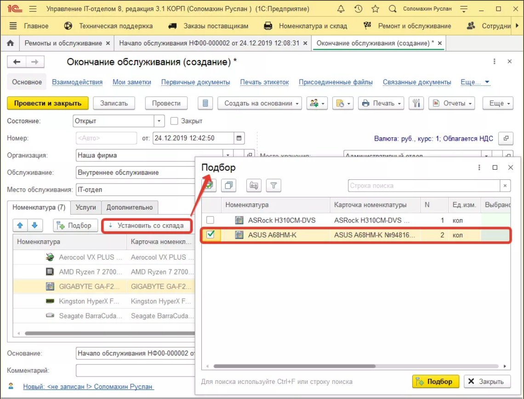The width and height of the screenshot is (524, 399).
Task: Click the favorites star icon
Action: 375,9
